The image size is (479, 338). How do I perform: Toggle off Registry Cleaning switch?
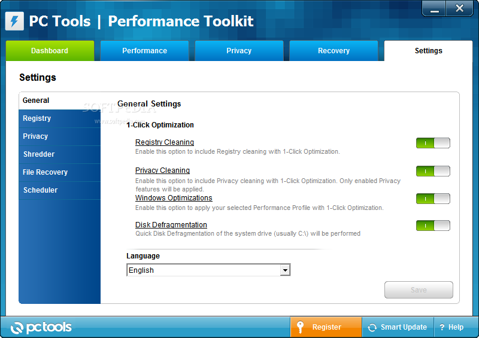433,143
